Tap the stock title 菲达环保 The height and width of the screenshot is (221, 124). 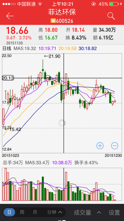(62, 12)
